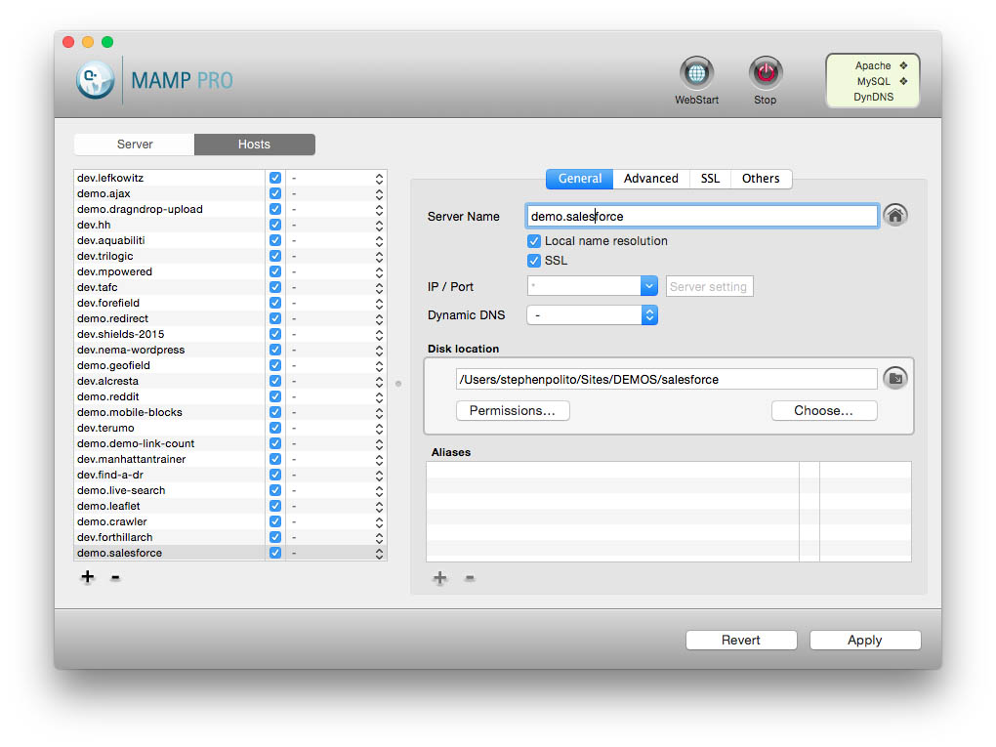Add an alias with plus icon

coord(439,577)
